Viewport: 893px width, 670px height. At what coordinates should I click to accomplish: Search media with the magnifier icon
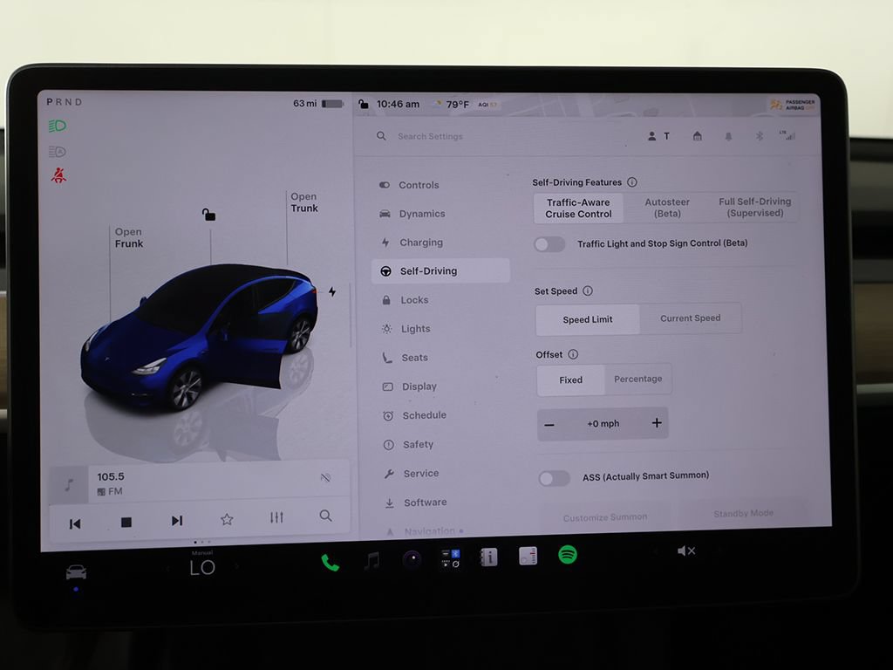(326, 516)
